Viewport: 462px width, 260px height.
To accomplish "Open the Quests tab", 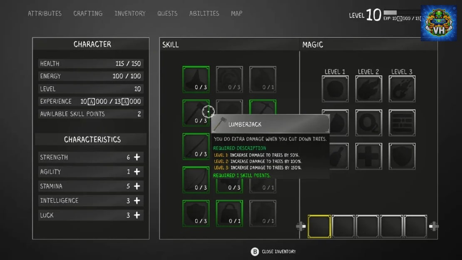I will [167, 14].
